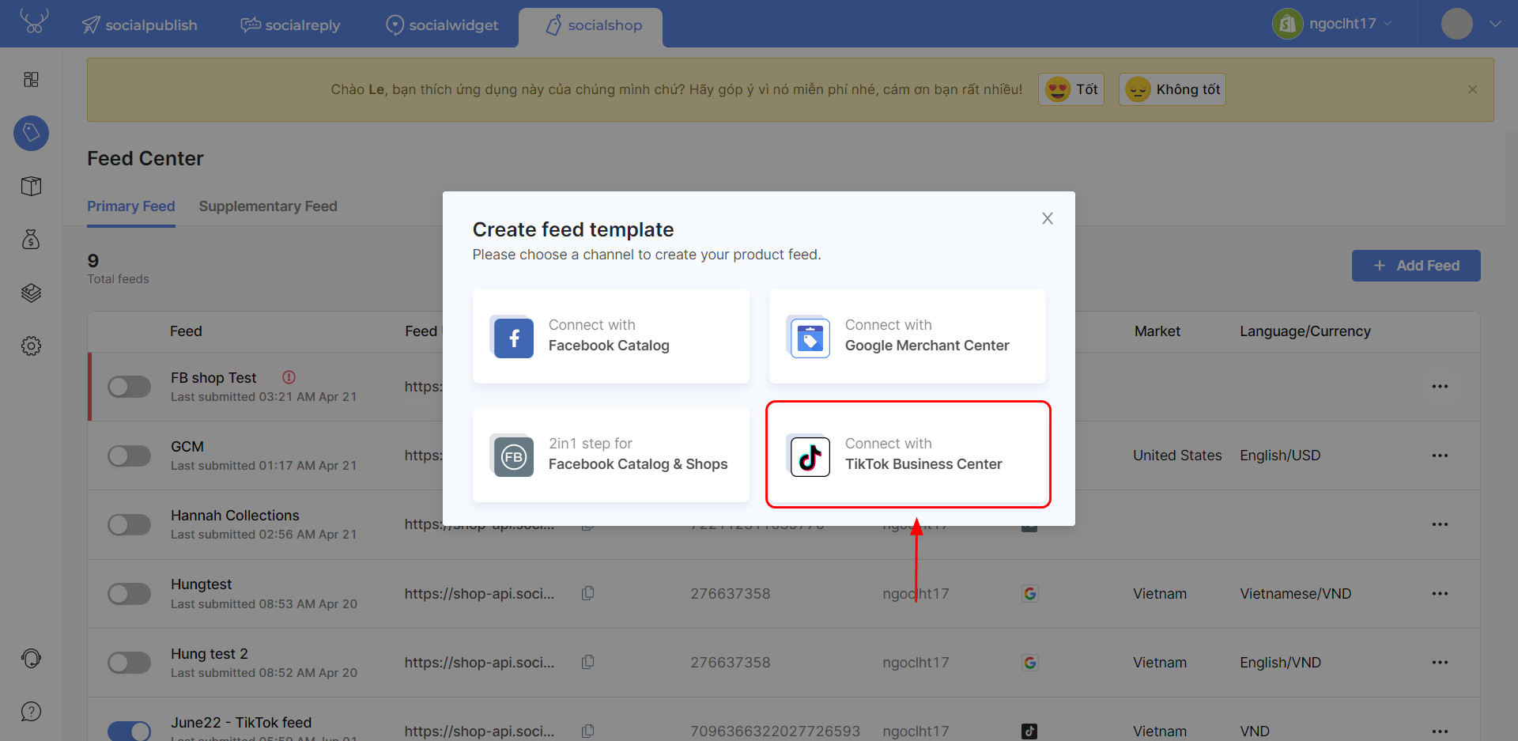Image resolution: width=1518 pixels, height=741 pixels.
Task: Open more options for Hungtest
Action: [x=1440, y=593]
